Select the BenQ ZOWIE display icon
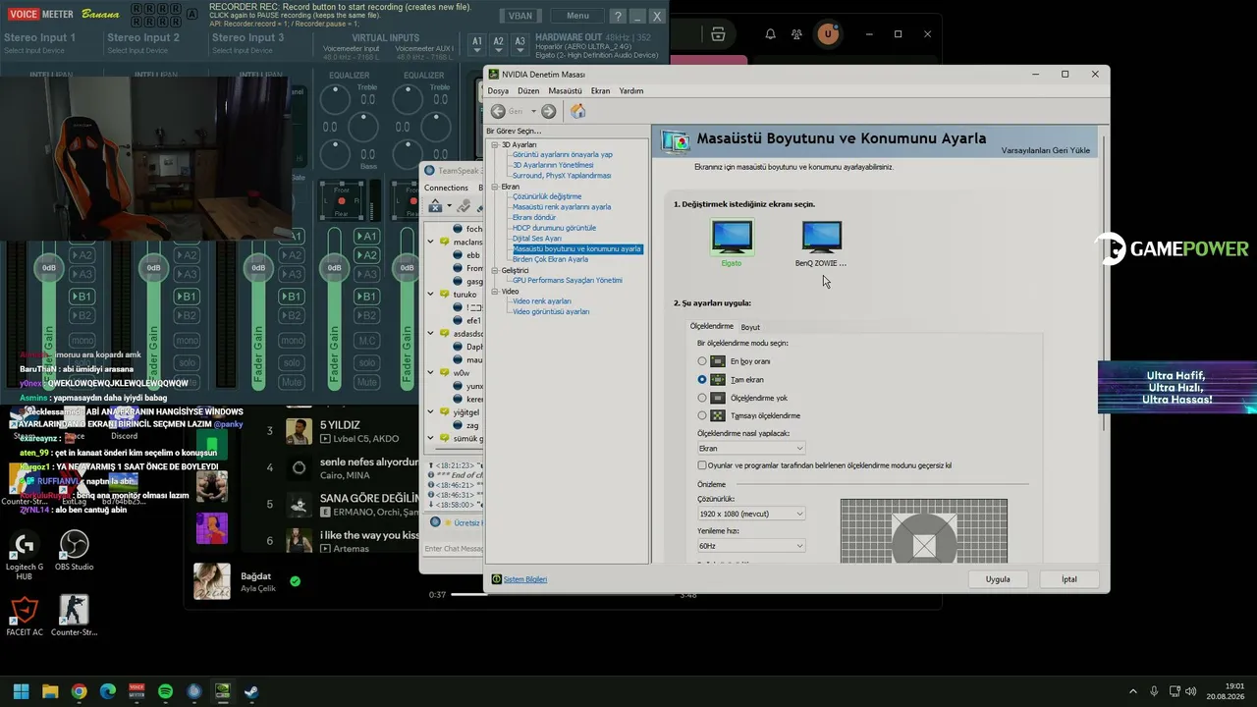 [x=821, y=236]
